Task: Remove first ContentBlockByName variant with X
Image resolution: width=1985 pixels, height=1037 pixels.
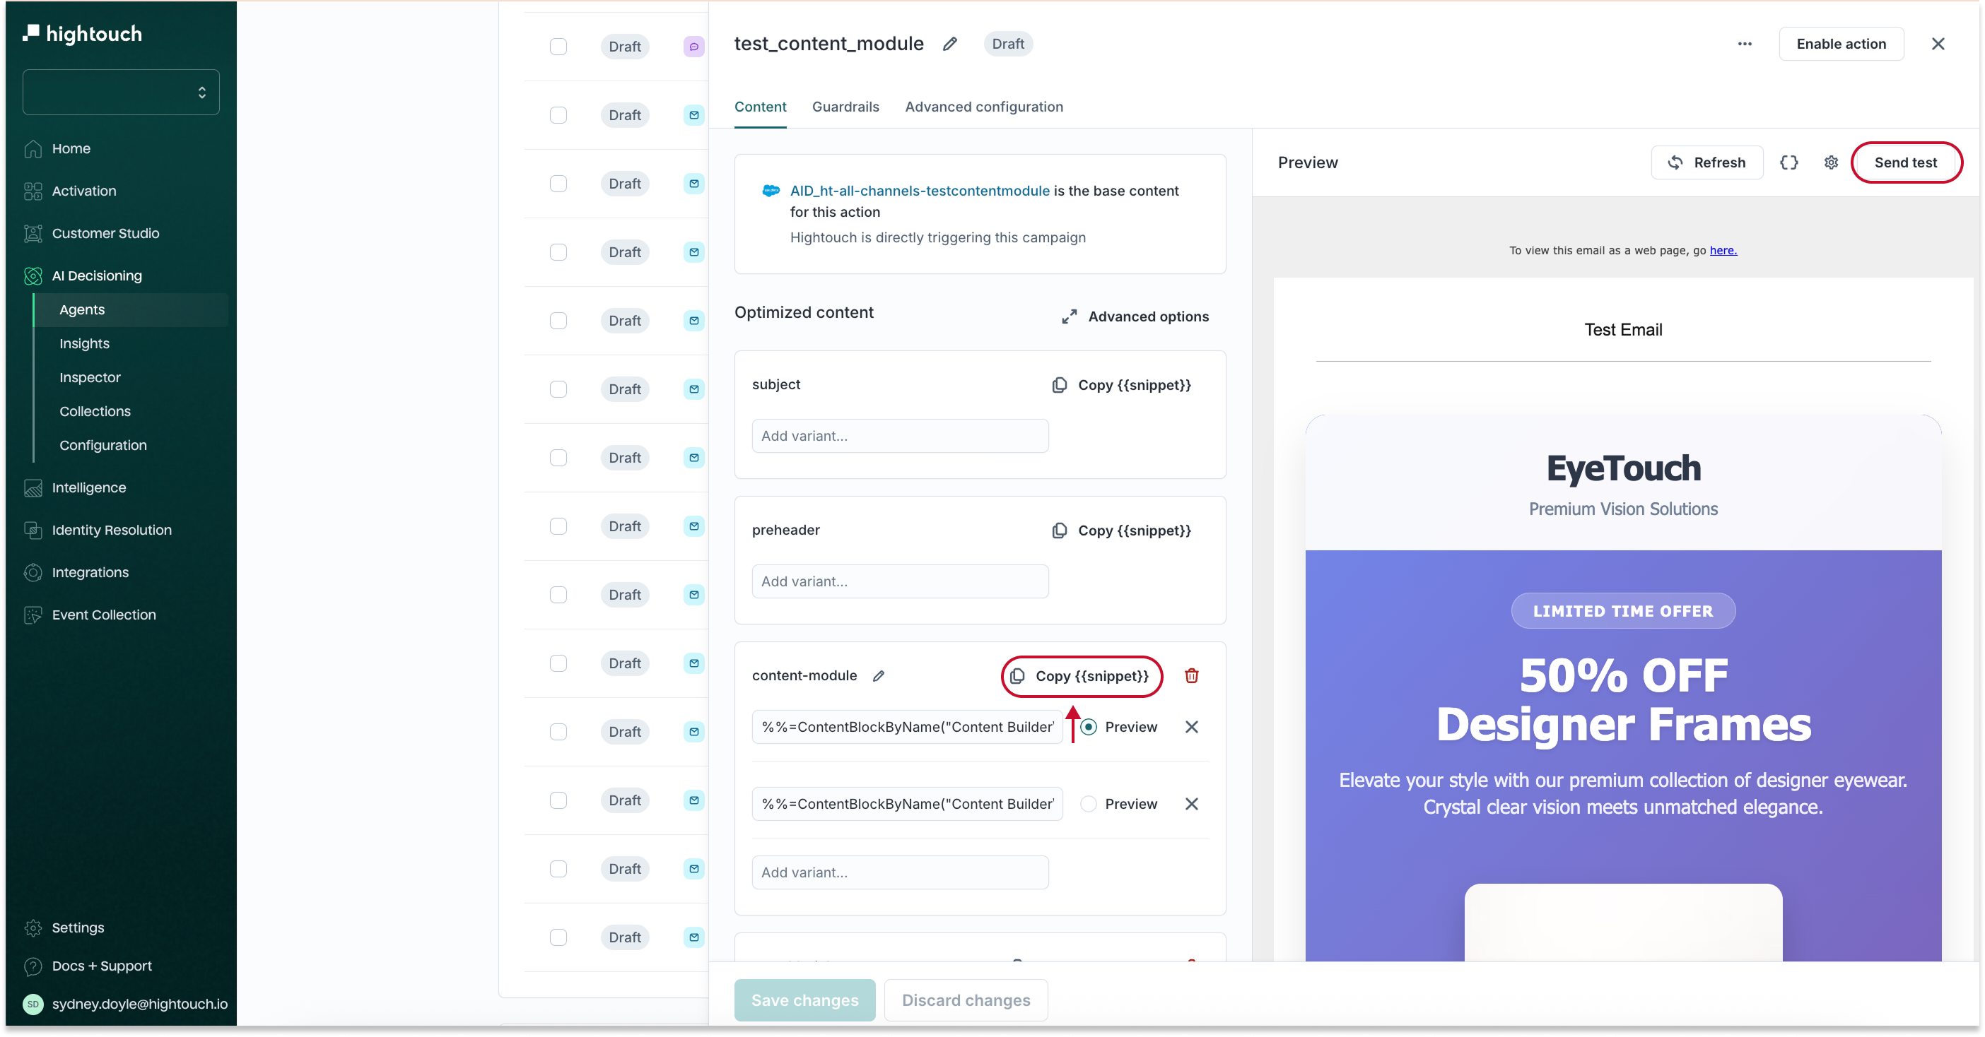Action: (1191, 726)
